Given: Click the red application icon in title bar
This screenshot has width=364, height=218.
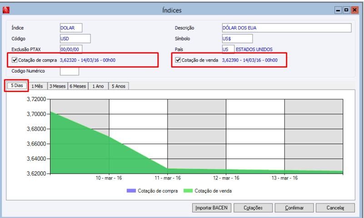Looking at the screenshot, I should point(6,10).
